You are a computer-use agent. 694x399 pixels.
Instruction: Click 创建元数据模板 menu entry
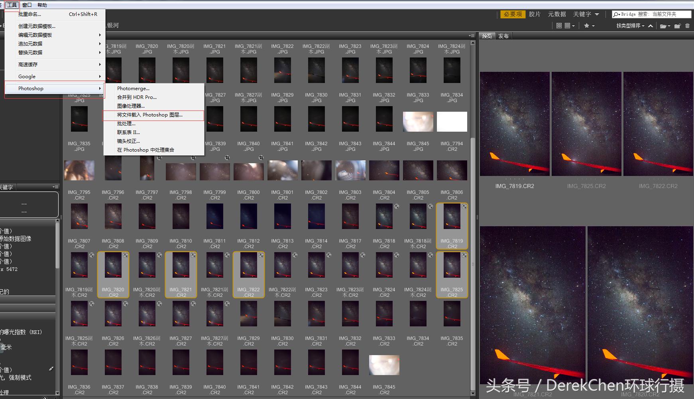(x=55, y=26)
